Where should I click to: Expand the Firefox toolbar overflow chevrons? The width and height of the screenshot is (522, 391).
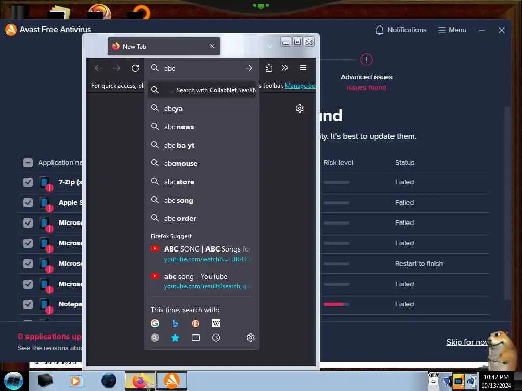(x=284, y=68)
